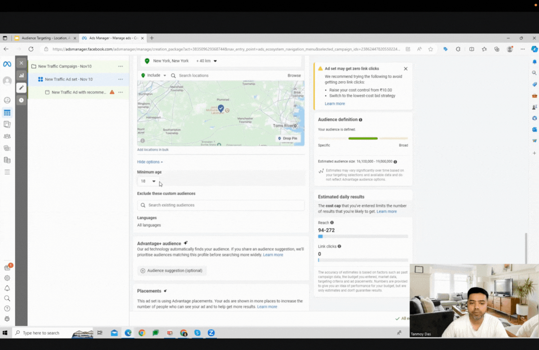Open Chrome from the taskbar

(142, 333)
